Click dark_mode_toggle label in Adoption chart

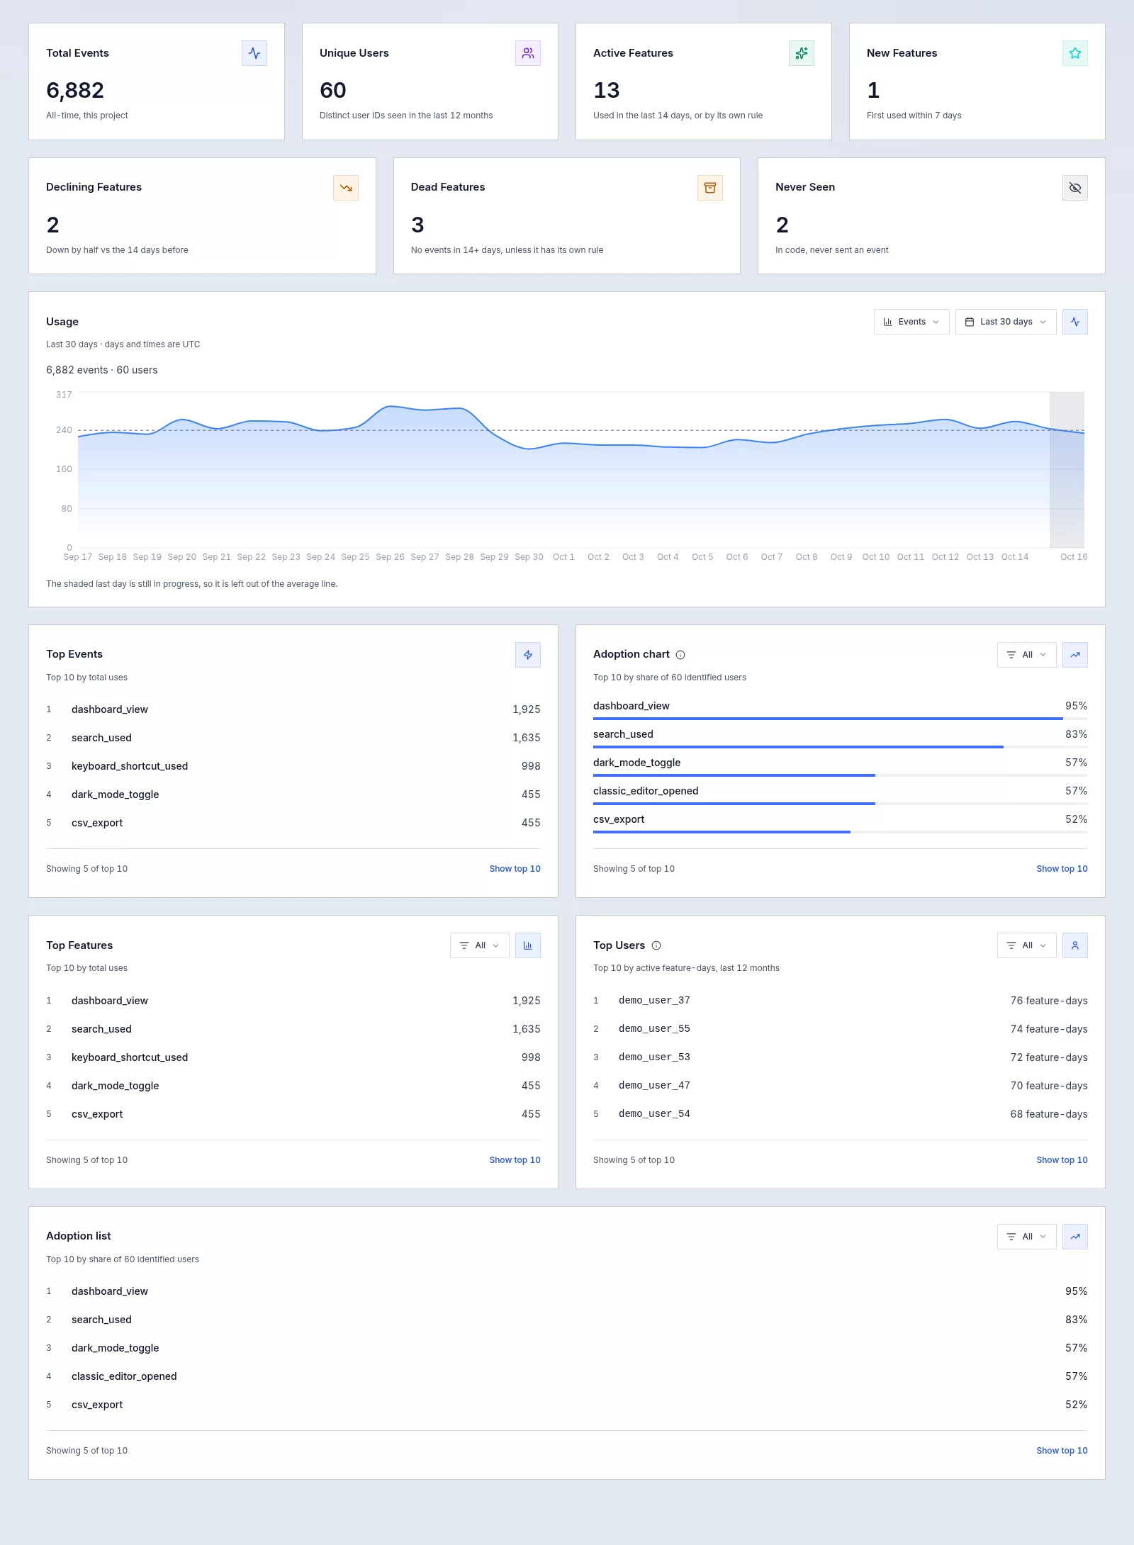click(x=636, y=763)
